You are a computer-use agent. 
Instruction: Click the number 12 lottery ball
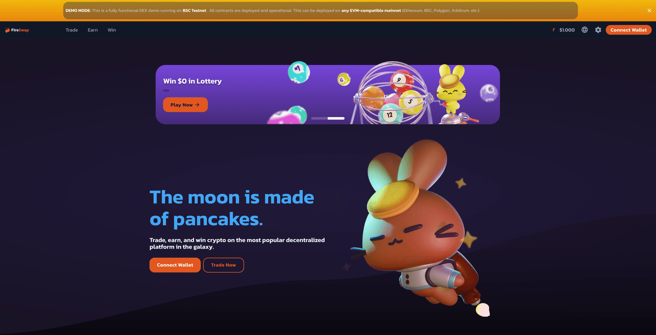(x=389, y=115)
